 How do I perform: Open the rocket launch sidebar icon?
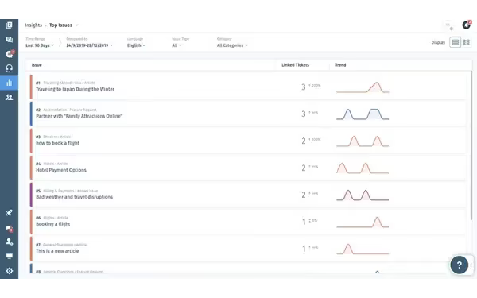pos(9,212)
